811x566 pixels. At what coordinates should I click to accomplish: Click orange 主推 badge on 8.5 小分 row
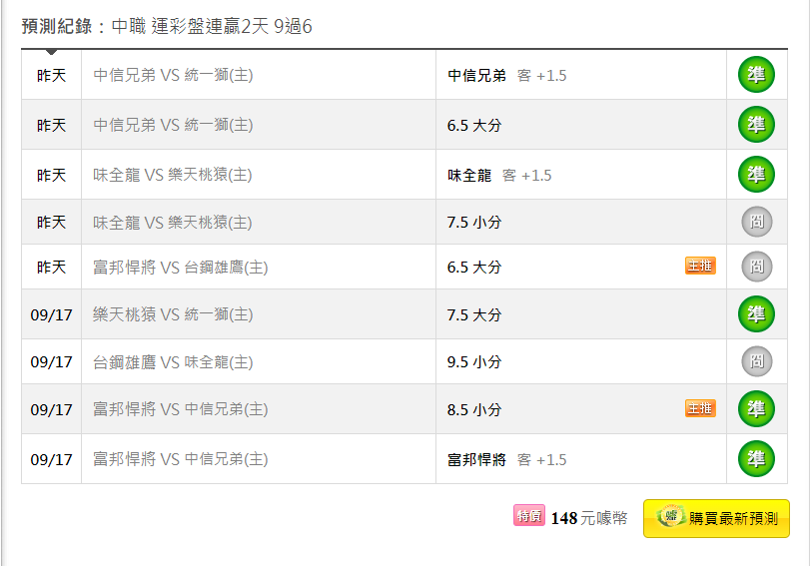click(699, 408)
